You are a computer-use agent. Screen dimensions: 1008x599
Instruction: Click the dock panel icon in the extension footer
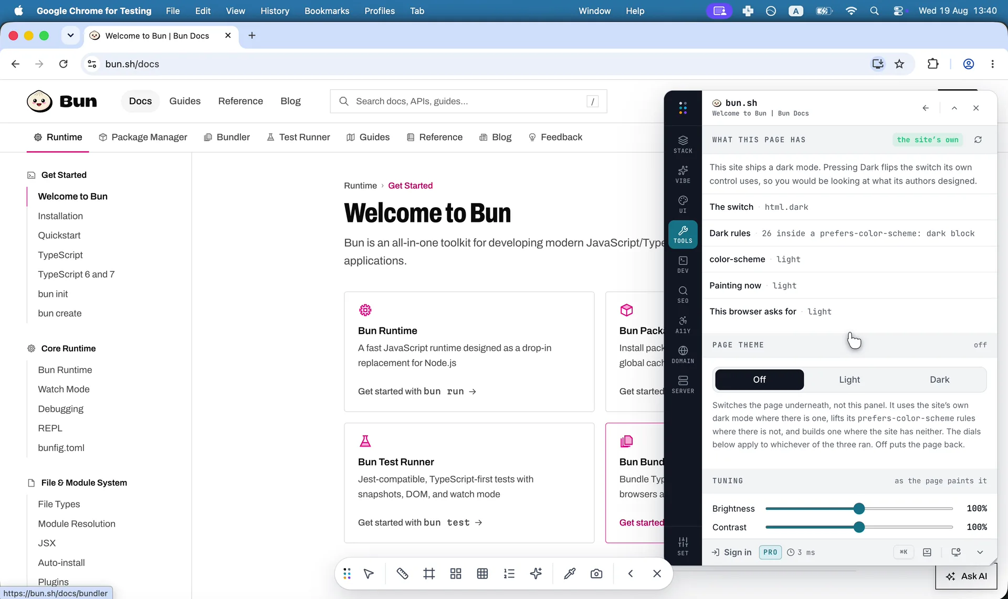tap(927, 552)
